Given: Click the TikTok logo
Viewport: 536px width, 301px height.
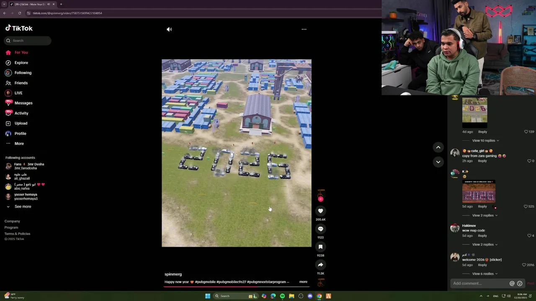Looking at the screenshot, I should pos(19,28).
